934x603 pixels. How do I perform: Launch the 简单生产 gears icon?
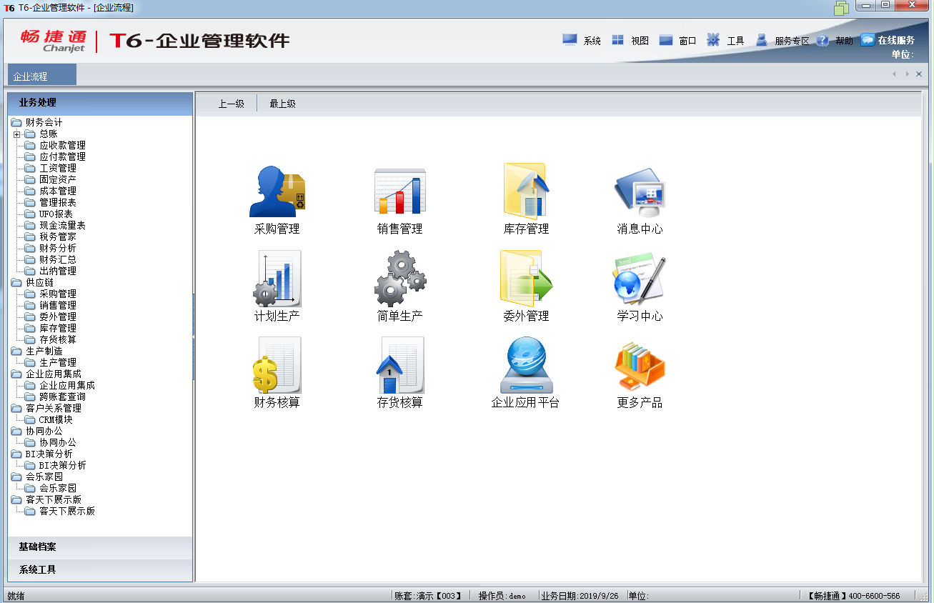click(x=400, y=279)
